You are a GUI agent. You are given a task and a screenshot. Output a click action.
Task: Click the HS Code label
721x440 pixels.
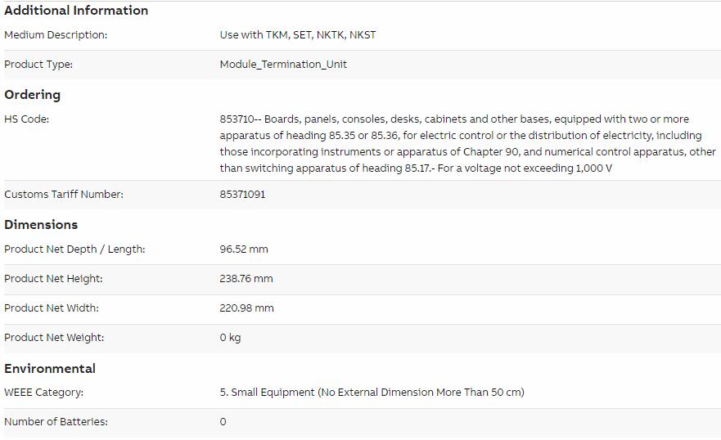27,119
